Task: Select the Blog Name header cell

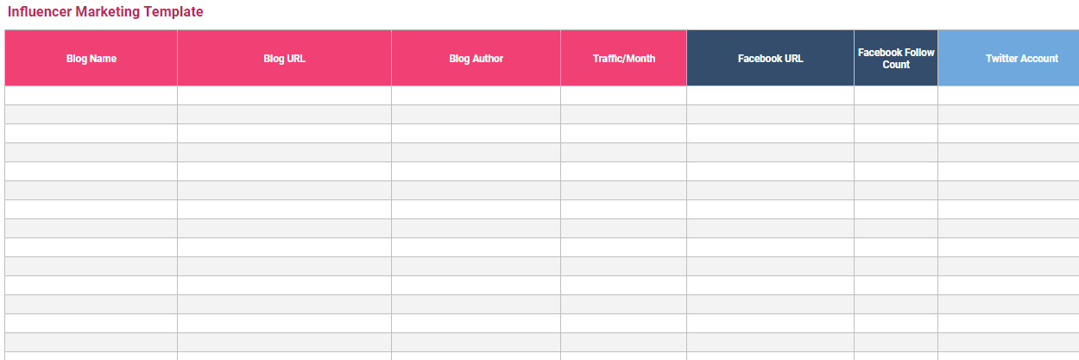Action: click(91, 59)
